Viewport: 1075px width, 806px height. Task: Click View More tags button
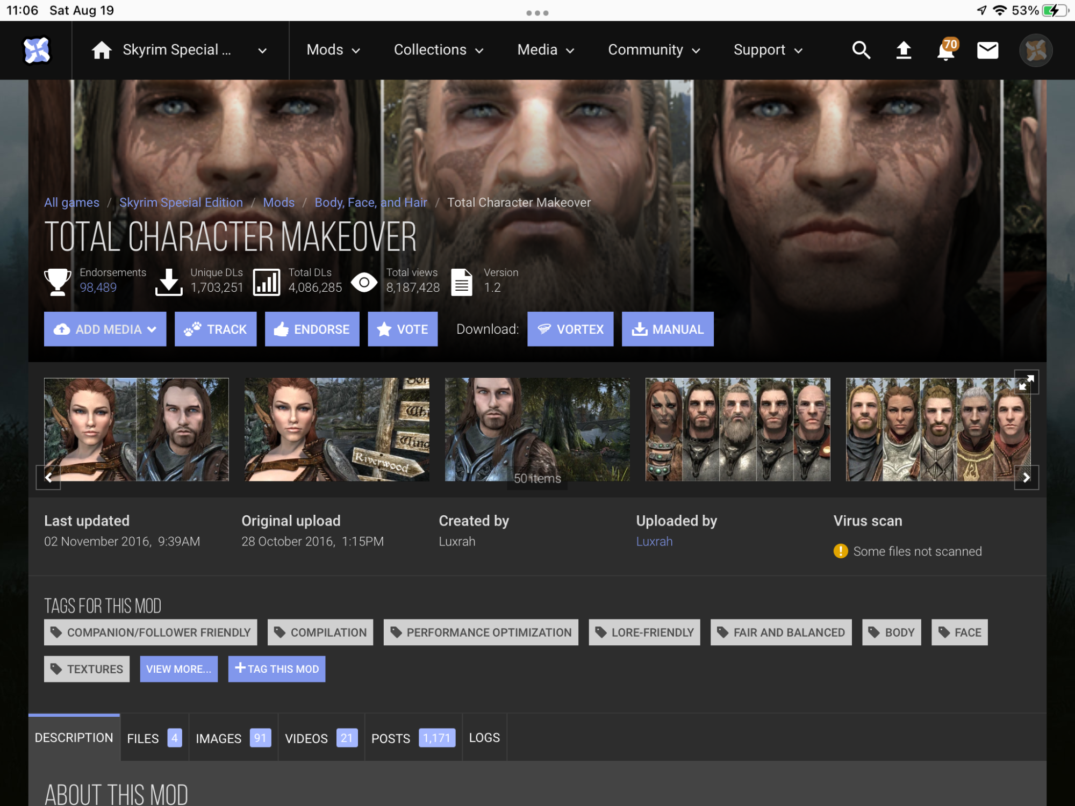click(178, 668)
